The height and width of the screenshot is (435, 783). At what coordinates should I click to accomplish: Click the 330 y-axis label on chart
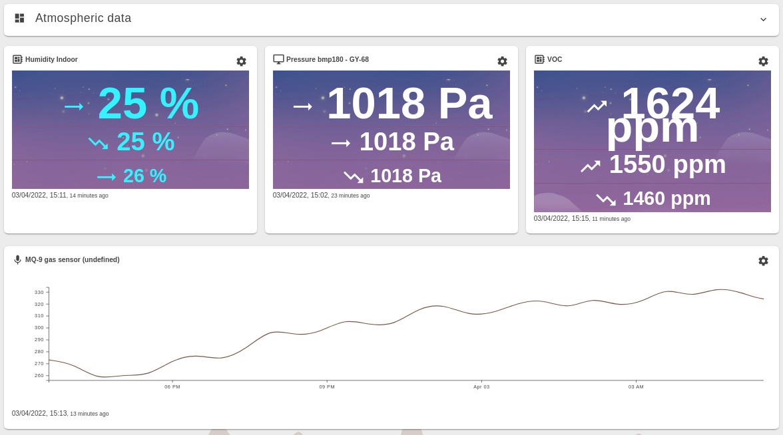point(39,293)
